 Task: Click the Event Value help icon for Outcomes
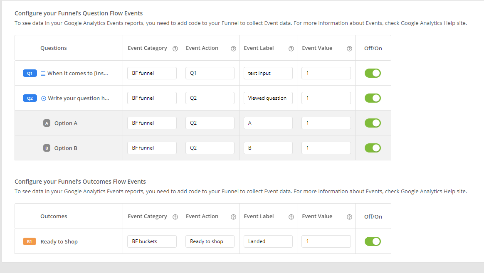click(x=349, y=216)
